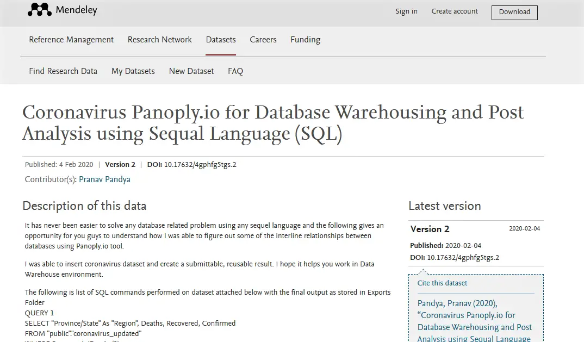This screenshot has width=584, height=342.
Task: Open the FAQ page
Action: 235,71
